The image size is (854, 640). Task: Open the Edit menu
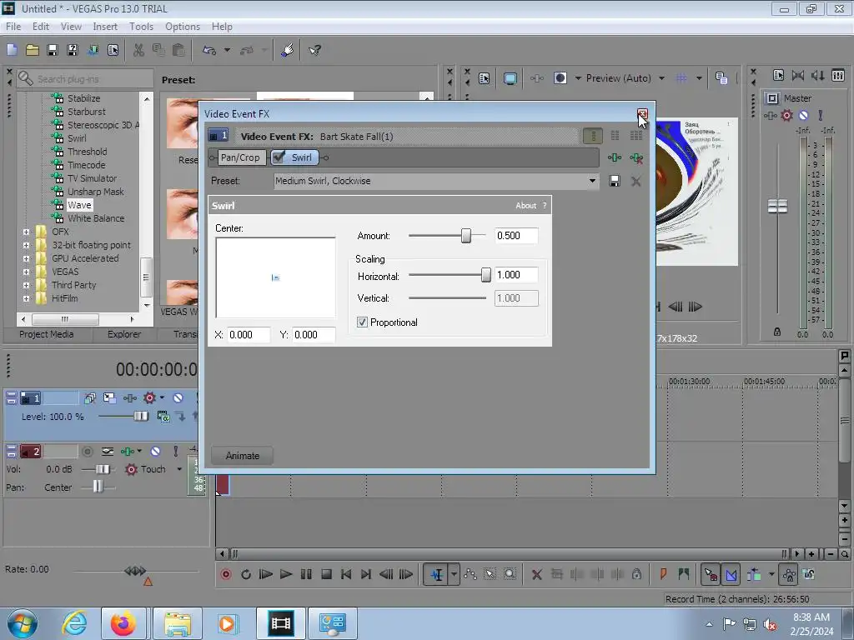pos(40,26)
